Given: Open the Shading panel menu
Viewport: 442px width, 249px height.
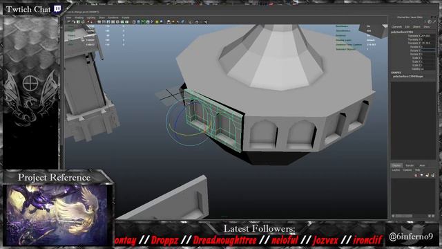Looking at the screenshot, I should (x=79, y=17).
